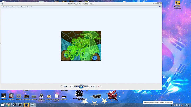Screen dimensions: 191x107
Task: Click the Counter-Strike GO desktop shortcut
Action: 177,5
